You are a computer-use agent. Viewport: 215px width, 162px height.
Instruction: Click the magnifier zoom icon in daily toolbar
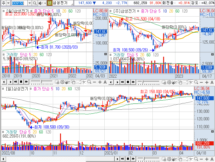196,159
